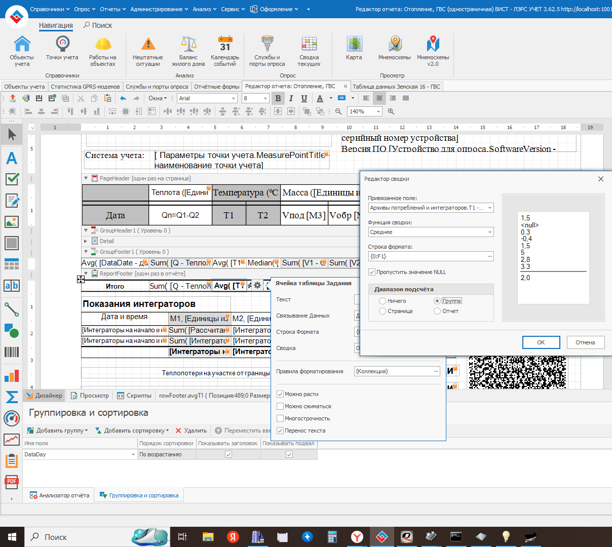This screenshot has width=612, height=547.
Task: Click OK in Редактор сводки dialog
Action: [541, 342]
